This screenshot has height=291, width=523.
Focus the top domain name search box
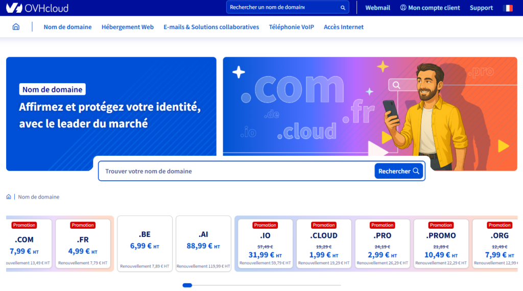[x=283, y=8]
